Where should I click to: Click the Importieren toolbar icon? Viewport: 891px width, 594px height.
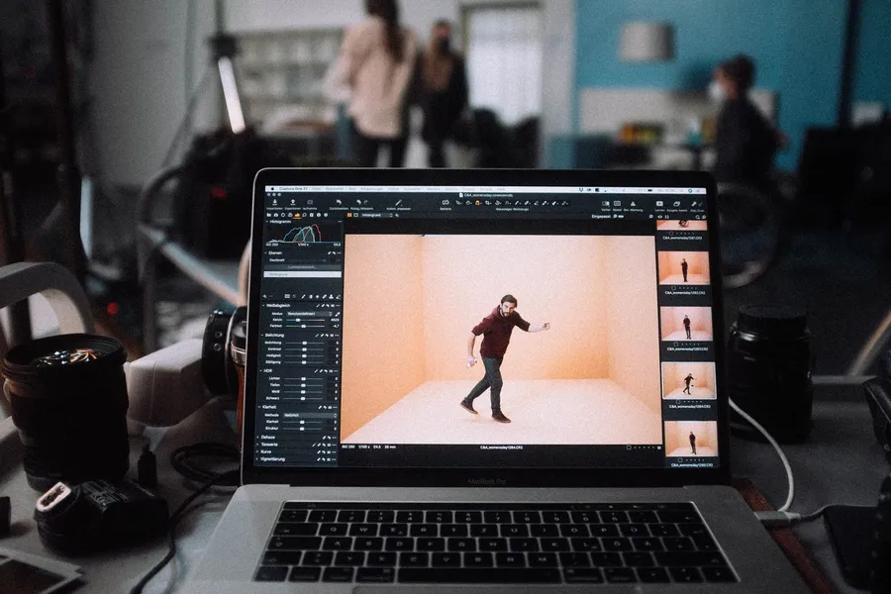click(275, 202)
